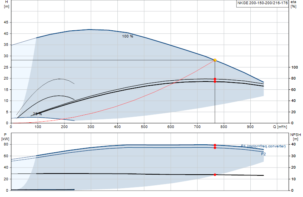303x197 pixels.
Task: Click the 35 tick on the H axis
Action: coord(6,45)
